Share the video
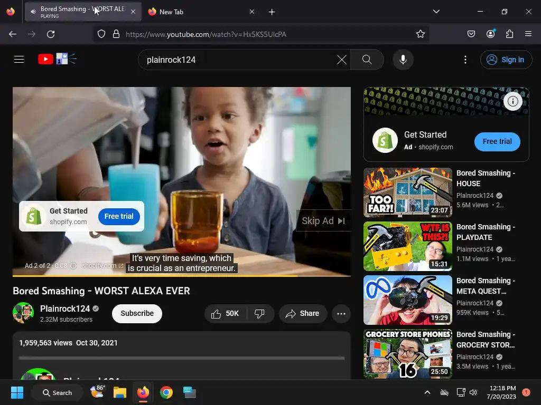The width and height of the screenshot is (541, 405). pyautogui.click(x=303, y=313)
